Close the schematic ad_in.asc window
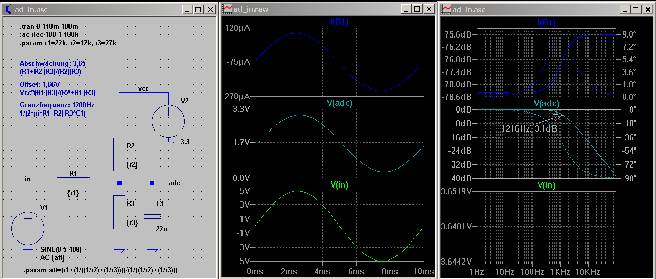Viewport: 656px width, 279px height. point(210,9)
